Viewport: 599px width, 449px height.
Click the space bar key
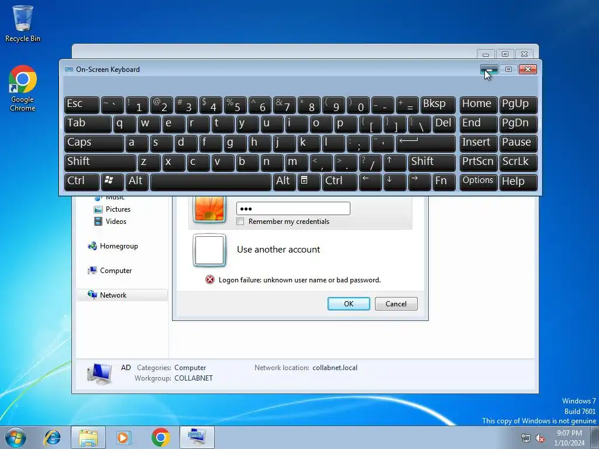(211, 182)
